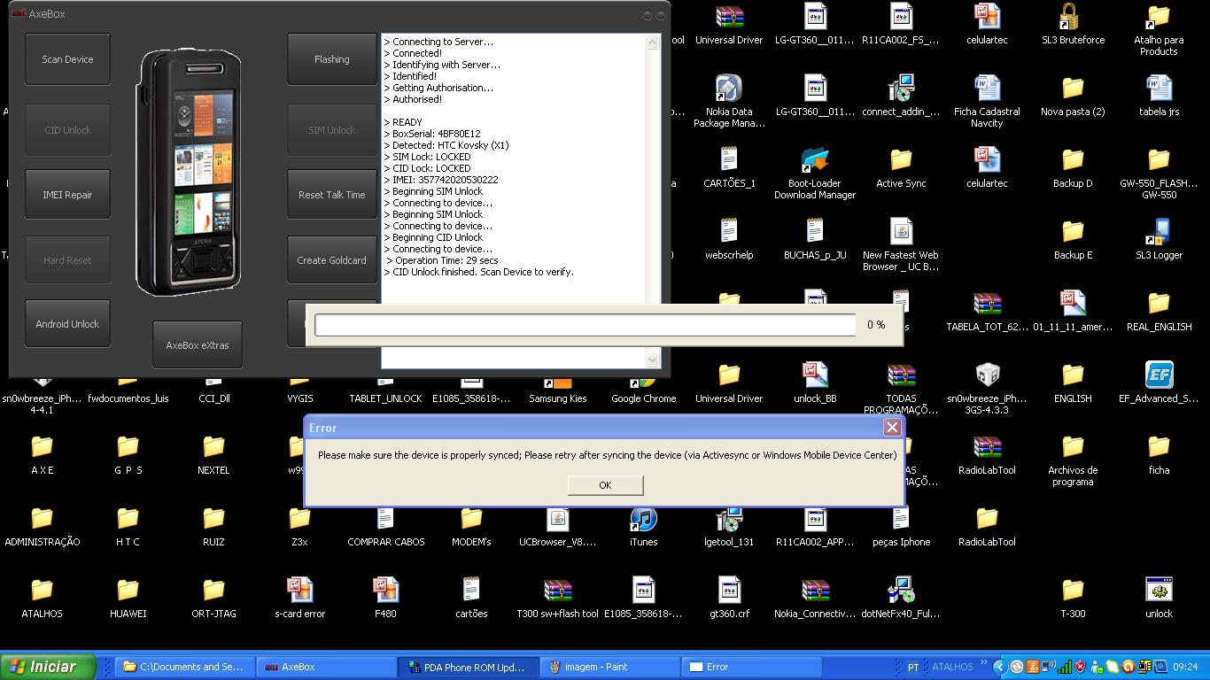Select peças Iphone folder

901,519
